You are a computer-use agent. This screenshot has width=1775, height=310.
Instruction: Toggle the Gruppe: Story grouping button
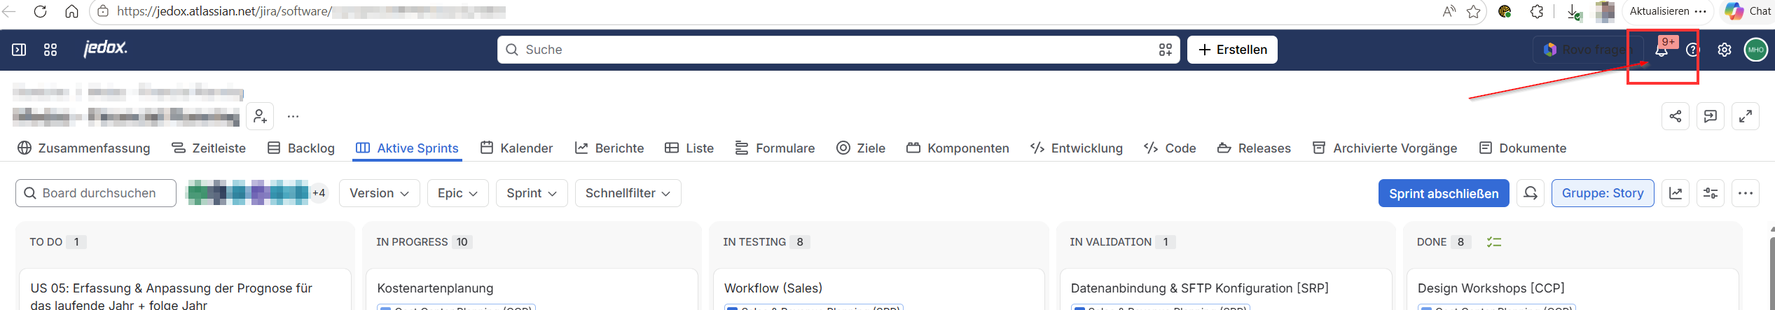coord(1603,193)
